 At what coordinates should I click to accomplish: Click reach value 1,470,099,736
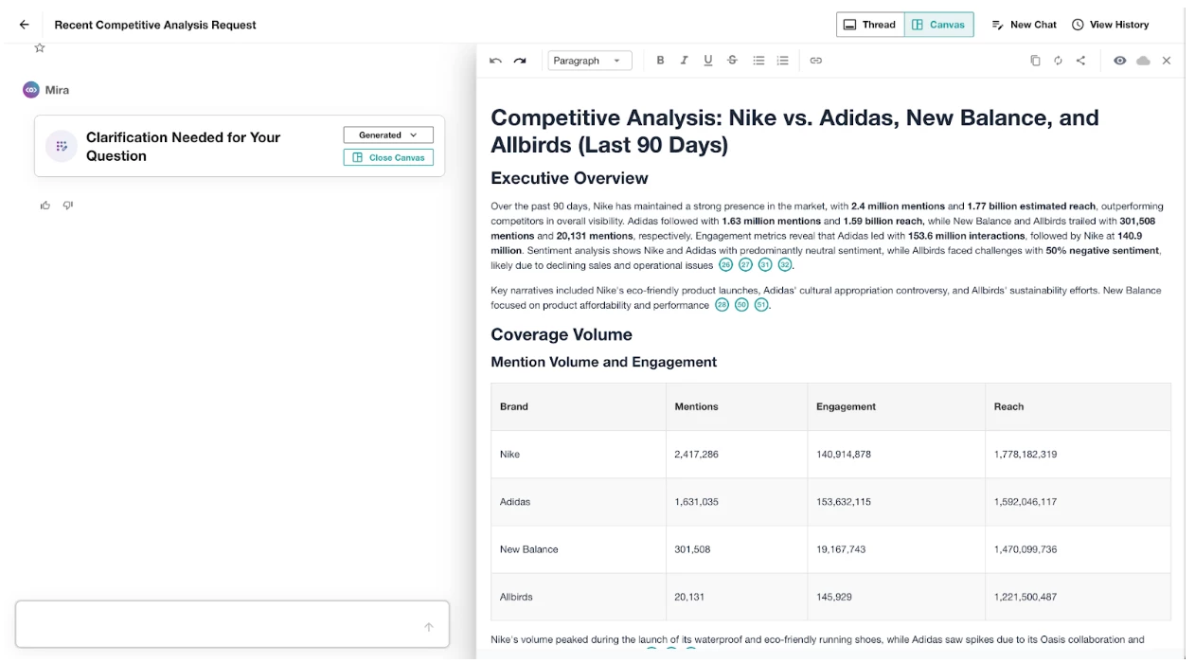(1026, 549)
